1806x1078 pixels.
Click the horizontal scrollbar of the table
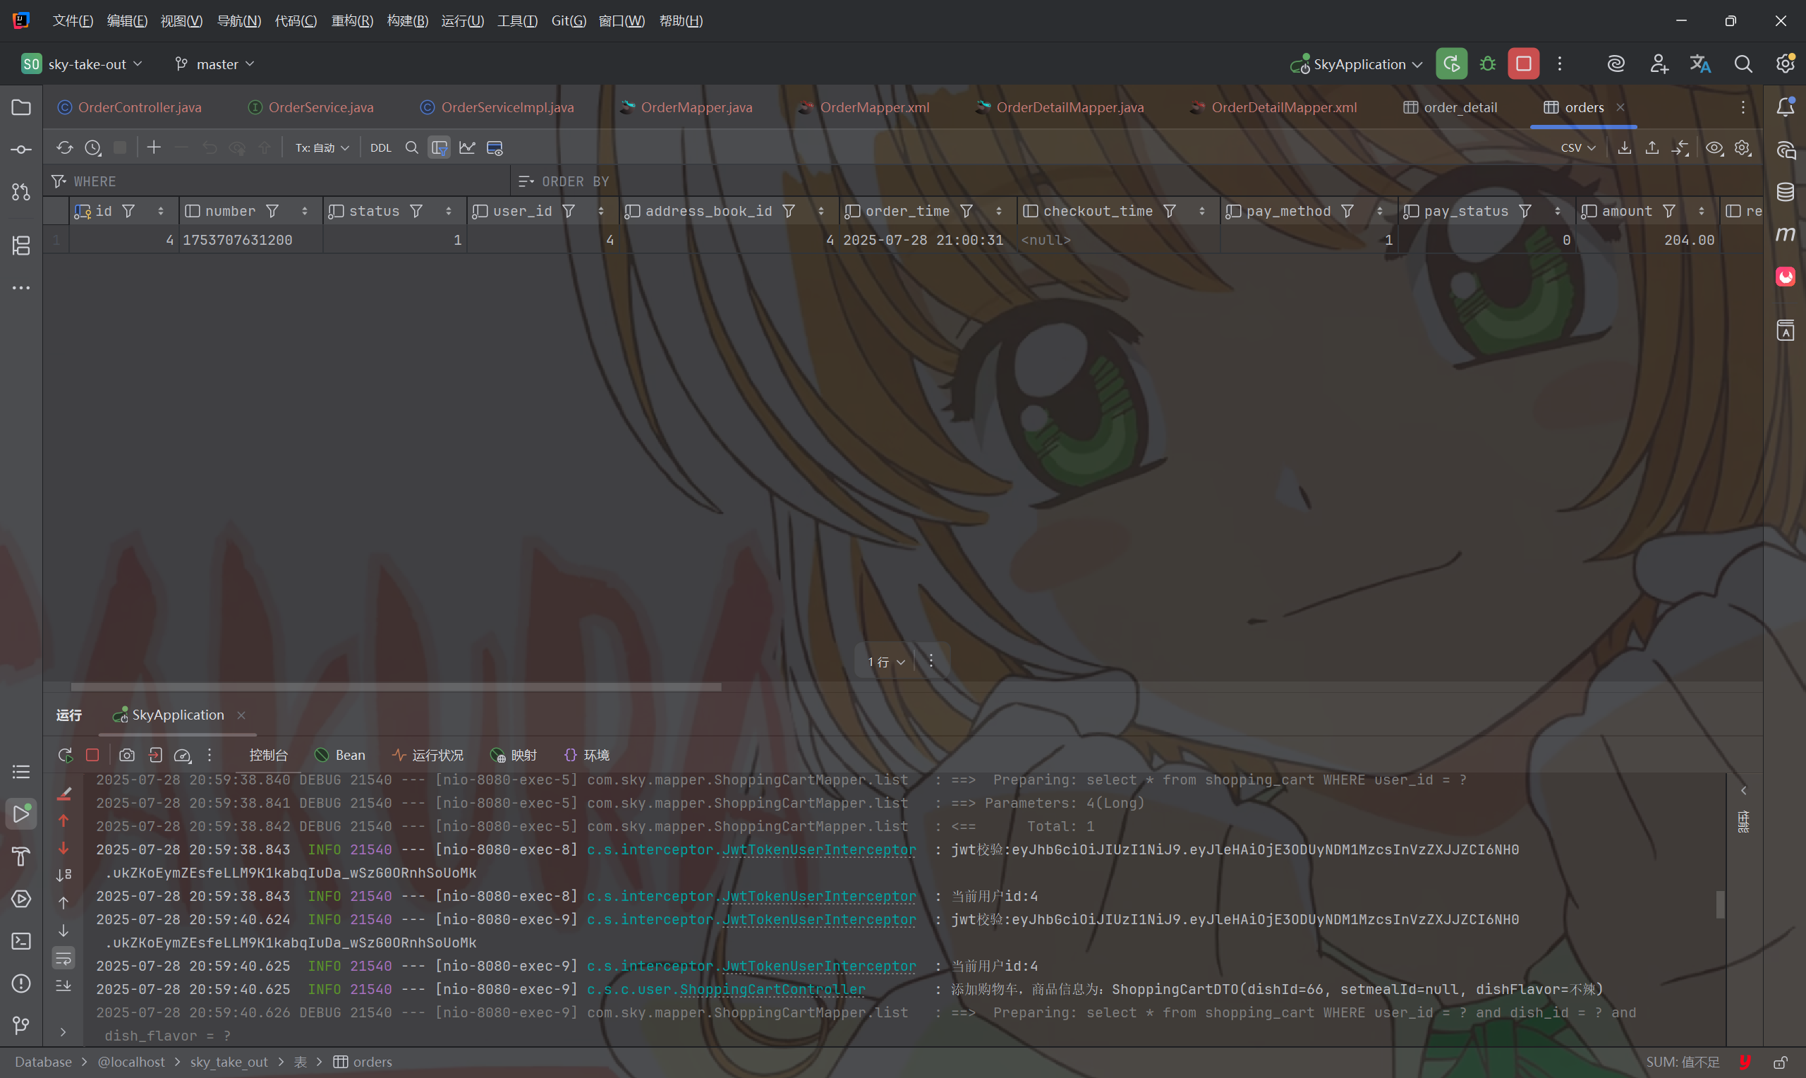point(396,686)
